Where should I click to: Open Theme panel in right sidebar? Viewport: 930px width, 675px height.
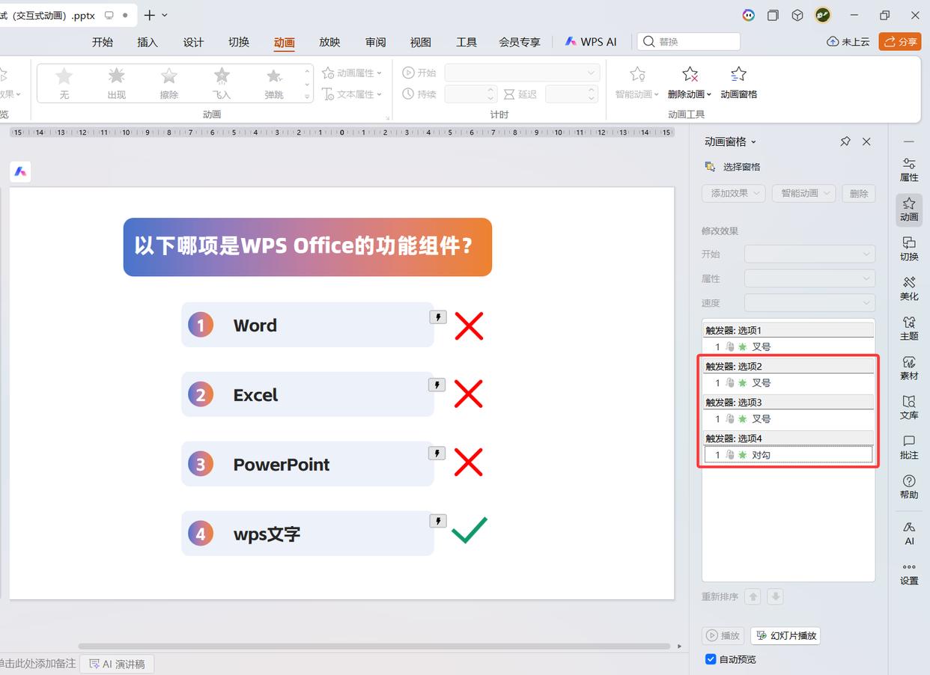pyautogui.click(x=908, y=327)
